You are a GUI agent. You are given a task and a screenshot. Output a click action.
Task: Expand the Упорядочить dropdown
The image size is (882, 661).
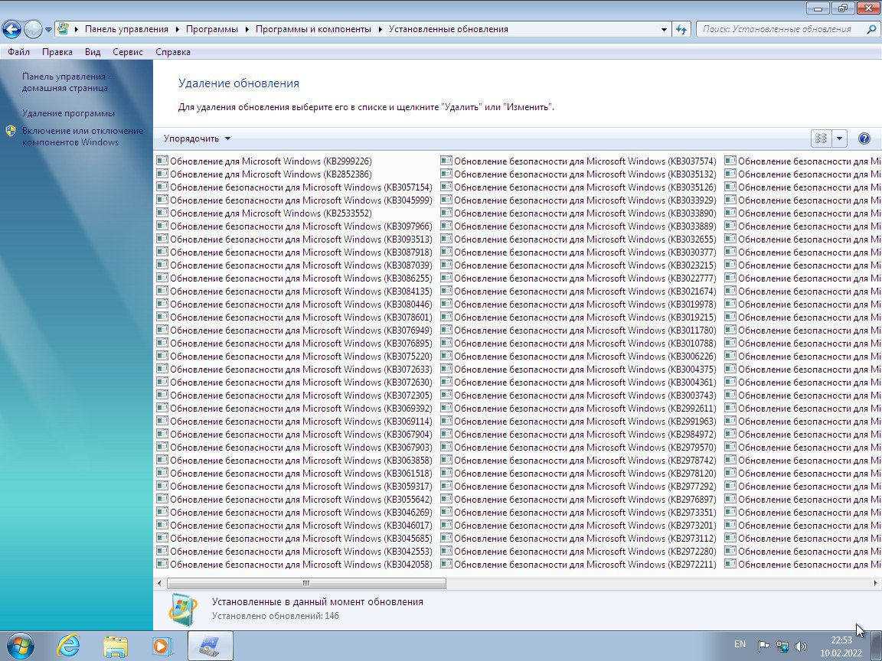(197, 138)
